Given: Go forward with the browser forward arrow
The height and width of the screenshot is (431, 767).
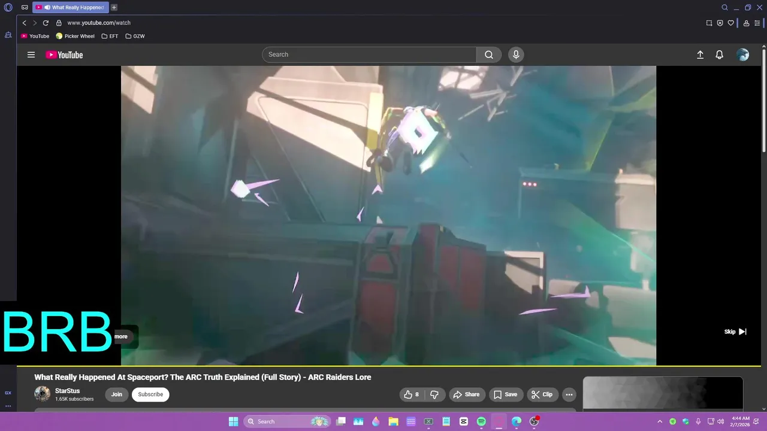Looking at the screenshot, I should coord(35,23).
